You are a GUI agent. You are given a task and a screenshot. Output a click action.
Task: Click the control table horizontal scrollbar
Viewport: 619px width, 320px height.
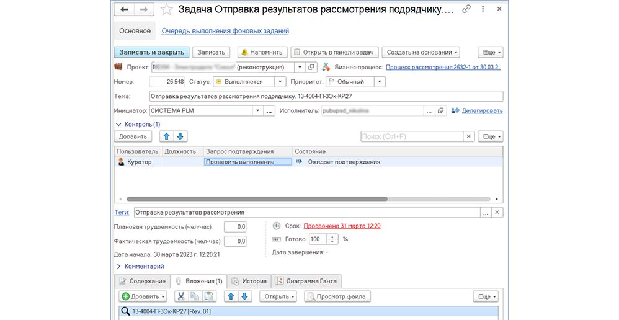(257, 199)
